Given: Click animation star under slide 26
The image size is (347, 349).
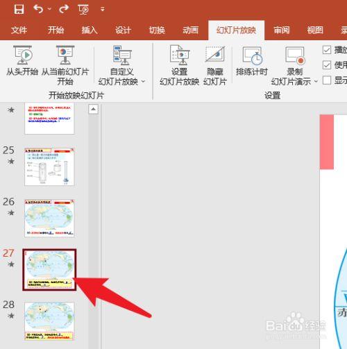Looking at the screenshot, I should (x=11, y=212).
